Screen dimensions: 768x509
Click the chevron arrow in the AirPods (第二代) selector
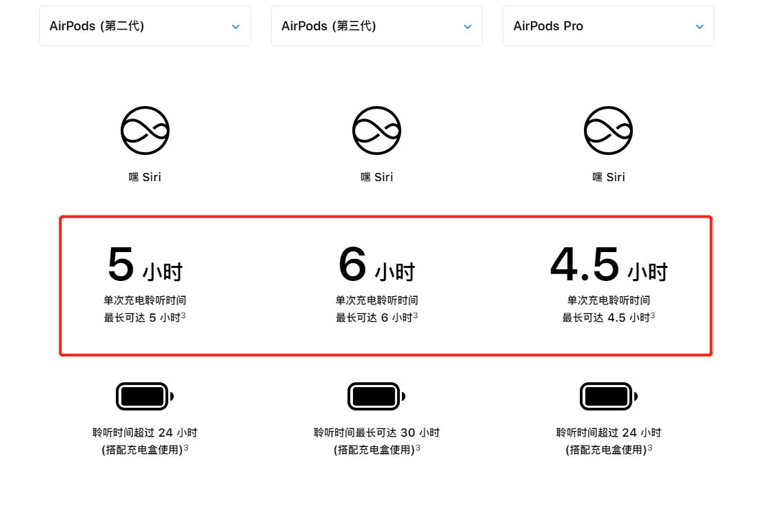click(x=236, y=27)
